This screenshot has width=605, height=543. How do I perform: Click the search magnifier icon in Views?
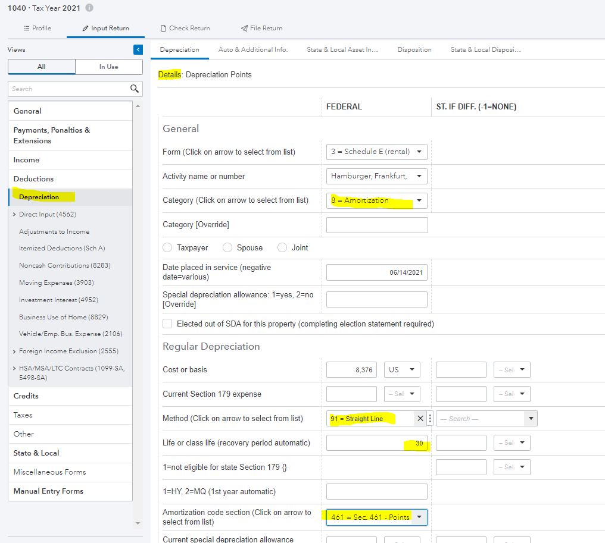click(x=135, y=89)
